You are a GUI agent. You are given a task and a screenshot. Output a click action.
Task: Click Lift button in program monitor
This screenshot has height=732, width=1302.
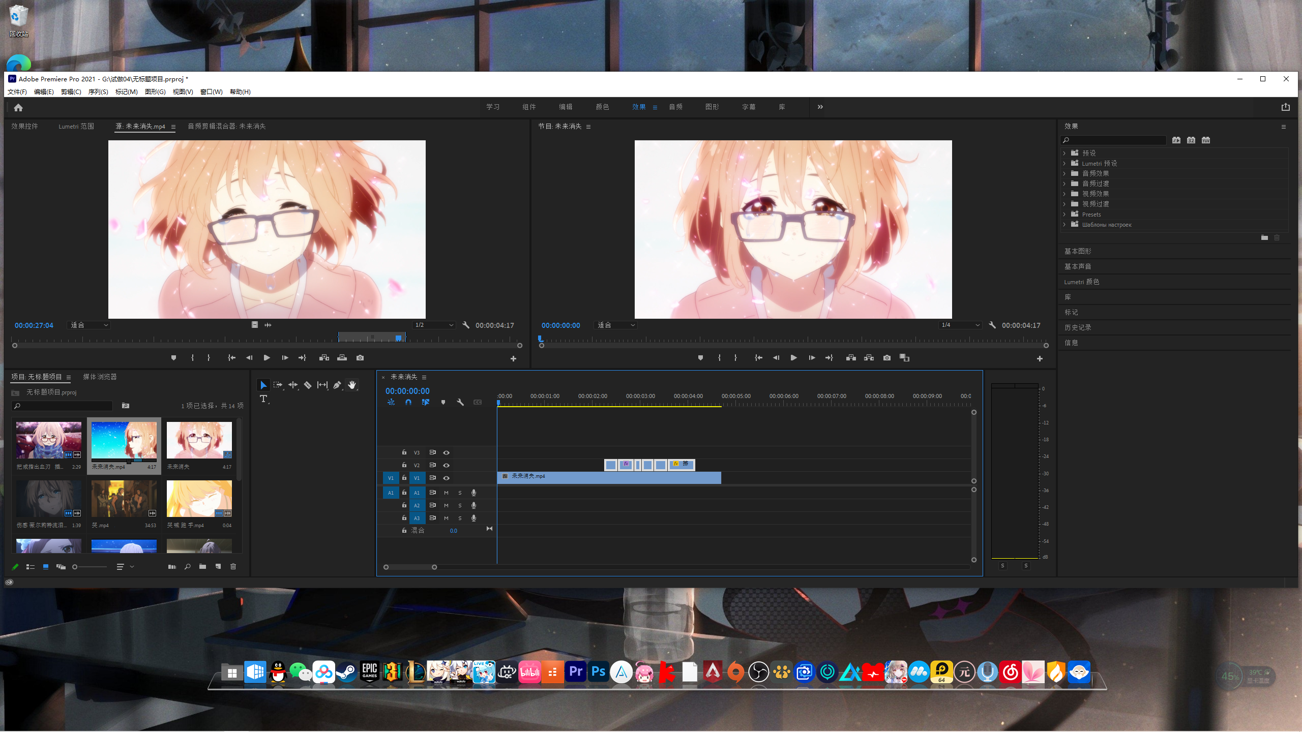tap(851, 358)
